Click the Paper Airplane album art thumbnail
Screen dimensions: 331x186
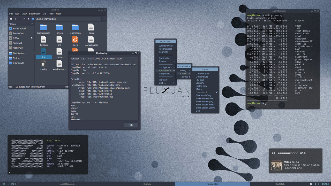pos(277,165)
